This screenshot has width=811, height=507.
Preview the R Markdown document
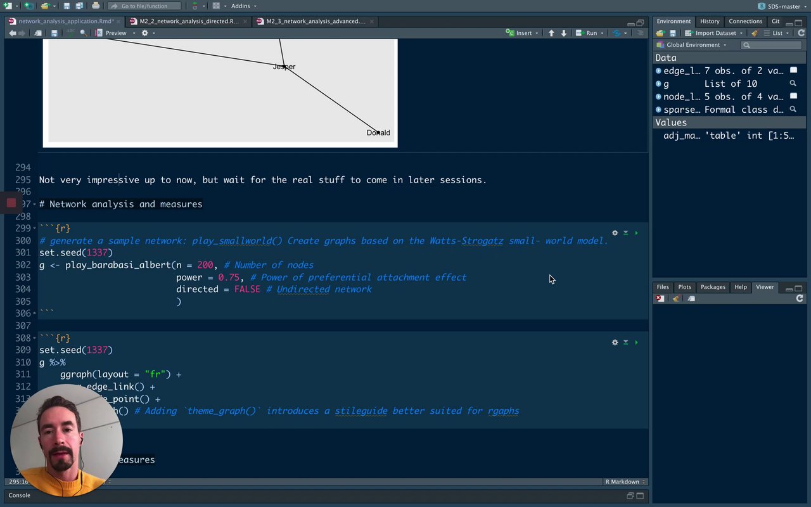(x=111, y=33)
